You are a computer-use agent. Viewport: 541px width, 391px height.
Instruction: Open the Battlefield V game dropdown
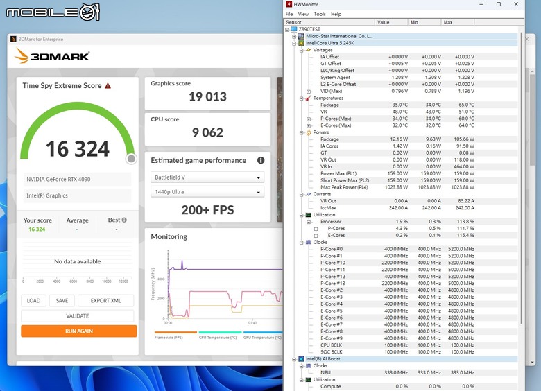pos(207,177)
